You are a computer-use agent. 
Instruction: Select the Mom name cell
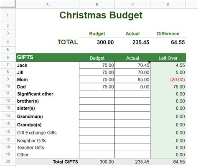[x=48, y=79]
